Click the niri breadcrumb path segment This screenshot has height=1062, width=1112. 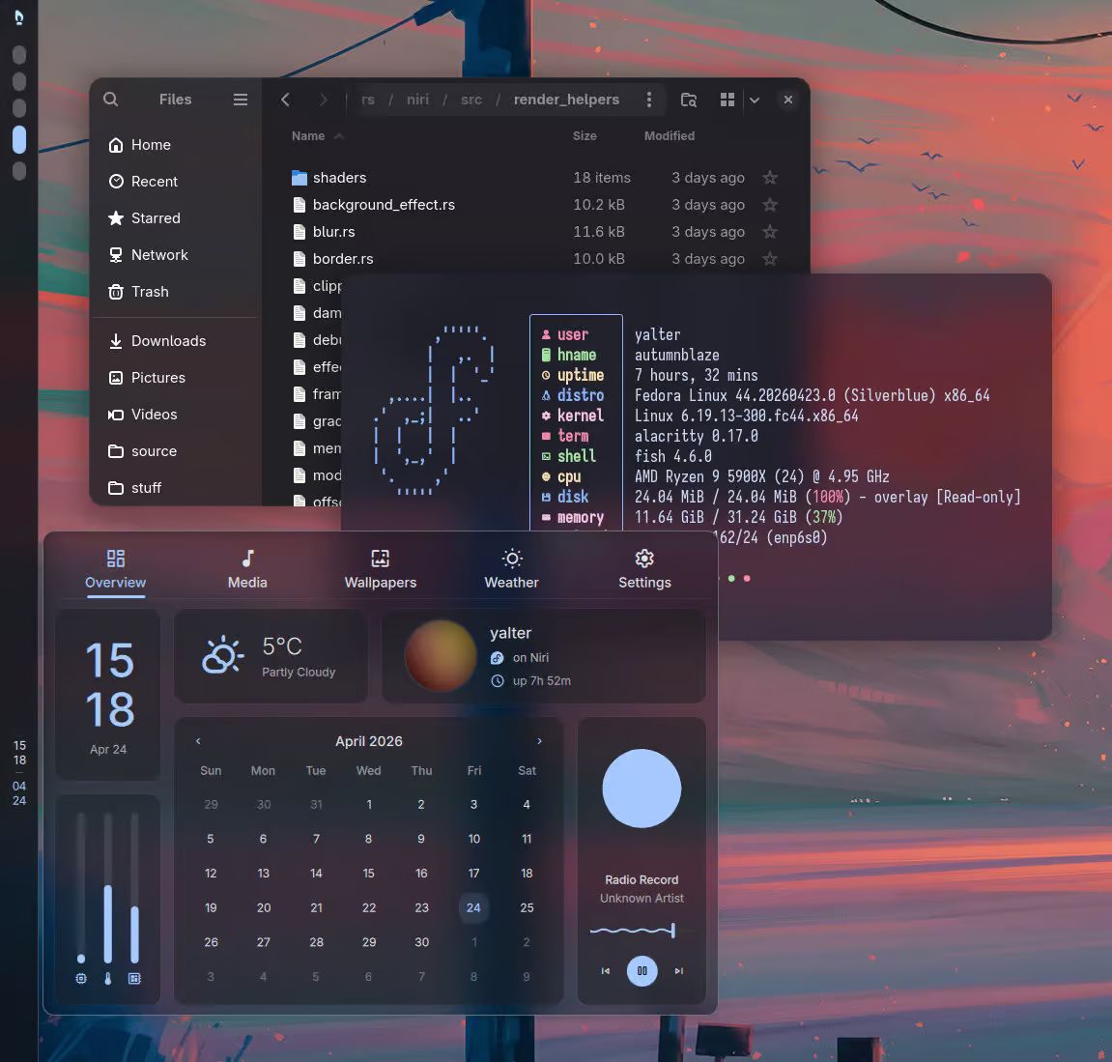pos(417,100)
